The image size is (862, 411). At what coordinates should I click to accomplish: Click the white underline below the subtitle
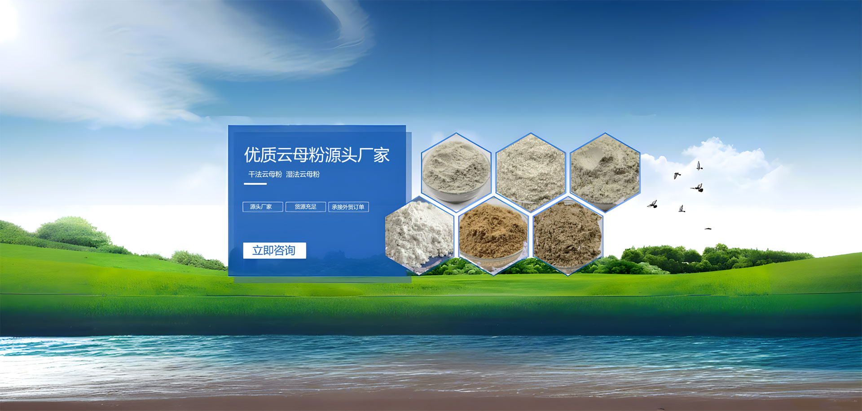click(x=255, y=184)
